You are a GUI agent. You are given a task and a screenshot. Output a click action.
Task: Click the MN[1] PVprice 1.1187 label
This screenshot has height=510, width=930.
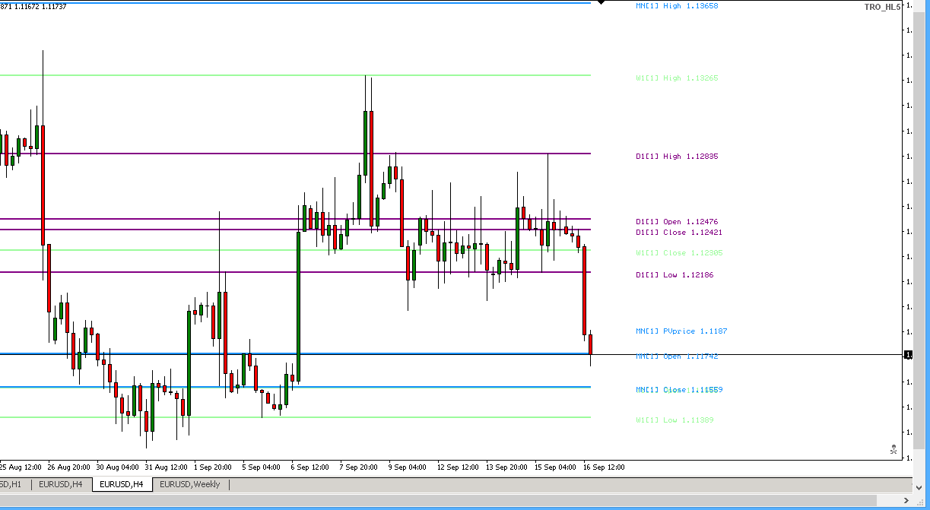coord(681,331)
